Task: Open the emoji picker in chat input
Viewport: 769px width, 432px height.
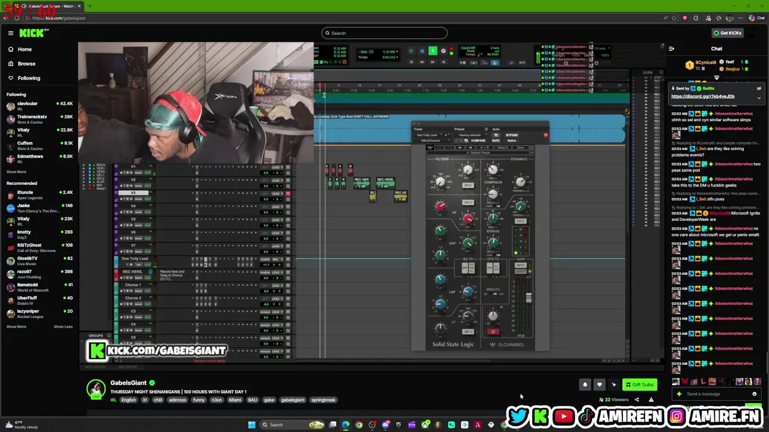Action: tap(755, 394)
